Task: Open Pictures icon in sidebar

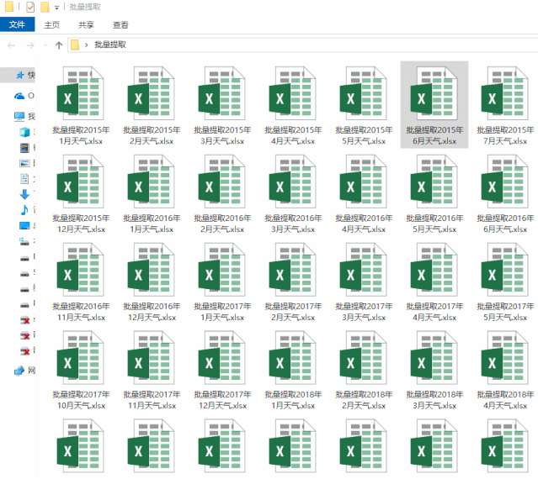Action: point(24,163)
